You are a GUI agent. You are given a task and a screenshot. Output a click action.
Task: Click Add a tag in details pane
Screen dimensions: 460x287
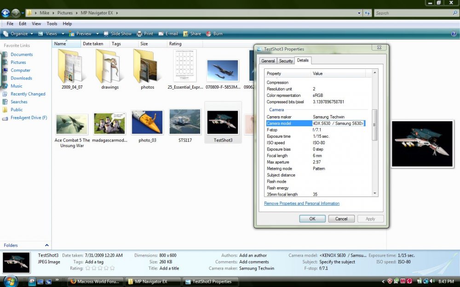[94, 262]
